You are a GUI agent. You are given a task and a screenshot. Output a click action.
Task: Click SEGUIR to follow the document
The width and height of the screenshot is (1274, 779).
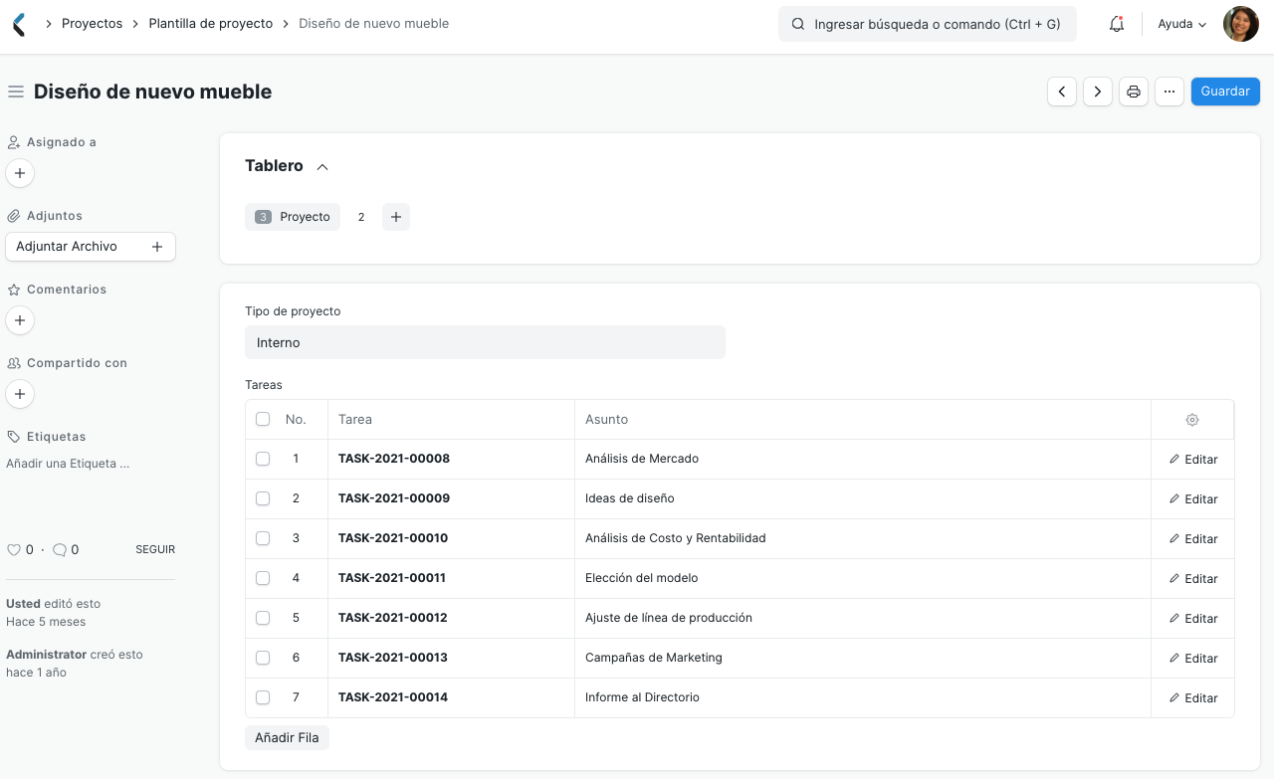point(154,549)
